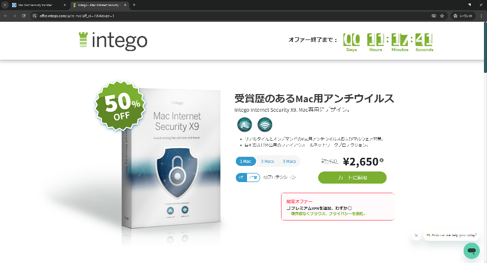
Task: Bookmark this page with the star icon
Action: pos(442,16)
